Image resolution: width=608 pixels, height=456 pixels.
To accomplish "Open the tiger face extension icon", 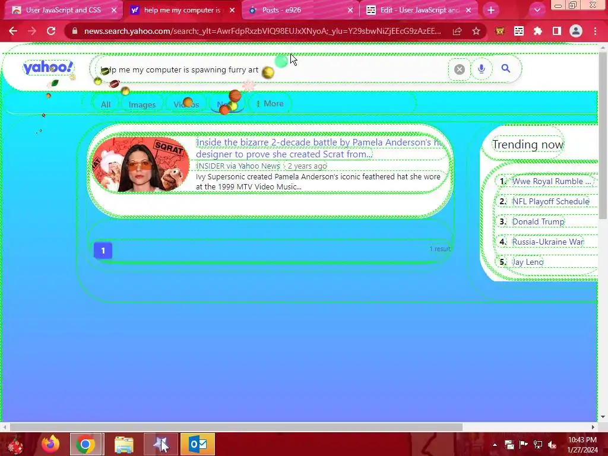I will [x=500, y=31].
